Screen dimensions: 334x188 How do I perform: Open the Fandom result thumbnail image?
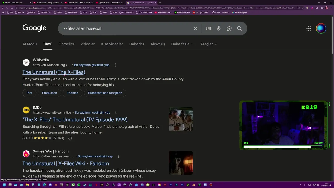point(181,163)
